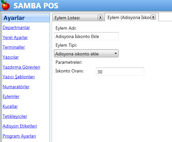
Task: Open Yerel Ayarlar settings
Action: click(15, 38)
